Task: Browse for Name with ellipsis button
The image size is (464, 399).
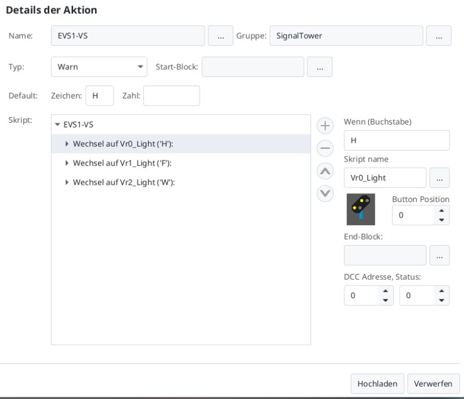Action: pyautogui.click(x=220, y=36)
